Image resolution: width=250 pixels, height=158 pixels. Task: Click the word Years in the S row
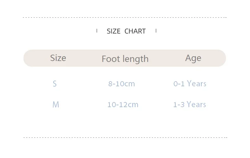tap(197, 84)
